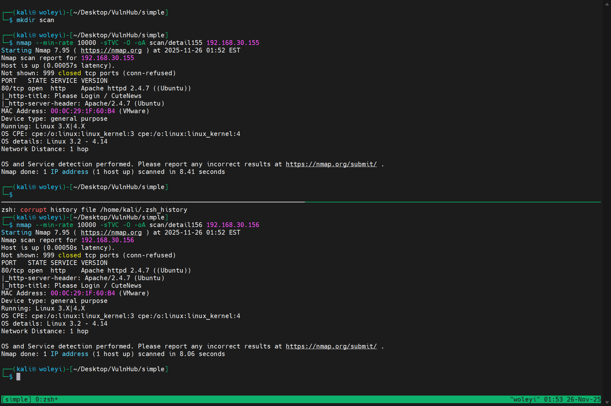
Task: Click IP 192.168.30.156 in nmap command
Action: tap(233, 225)
